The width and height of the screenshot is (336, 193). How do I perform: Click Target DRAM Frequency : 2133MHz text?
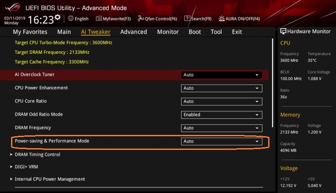[x=52, y=52]
